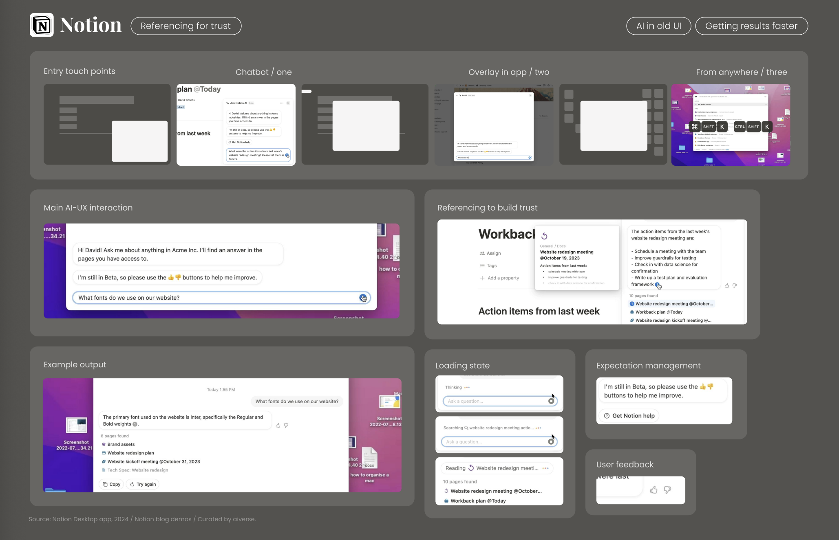The width and height of the screenshot is (839, 540).
Task: Open 'Workback plan @Today' in referencing results
Action: tap(659, 312)
